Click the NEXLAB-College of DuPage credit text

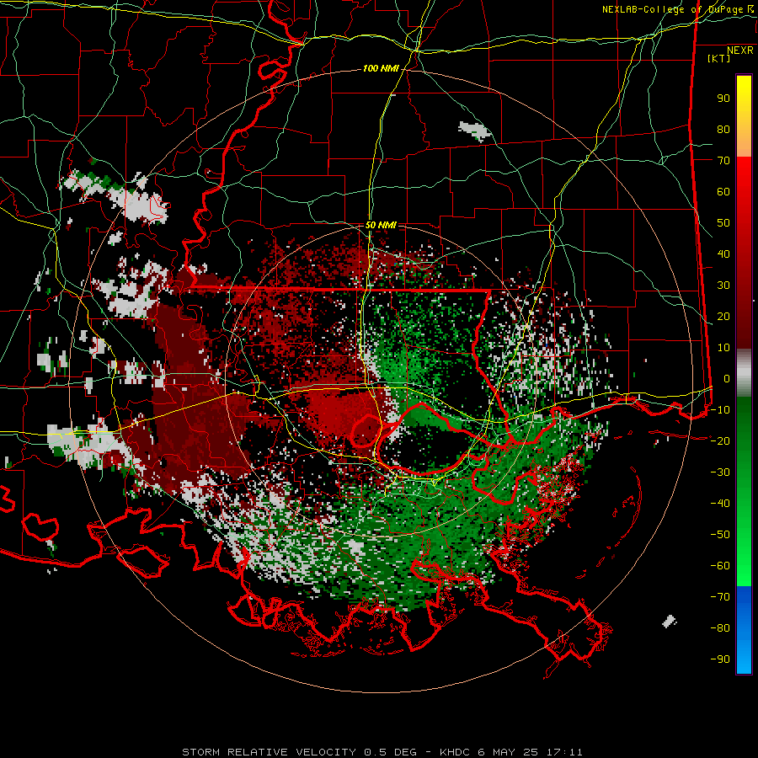(677, 9)
